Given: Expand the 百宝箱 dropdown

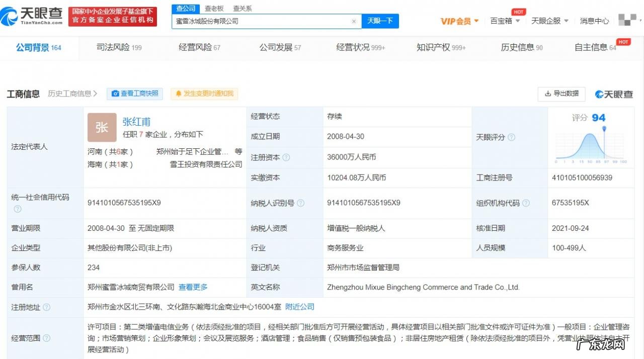Looking at the screenshot, I should click(x=505, y=21).
